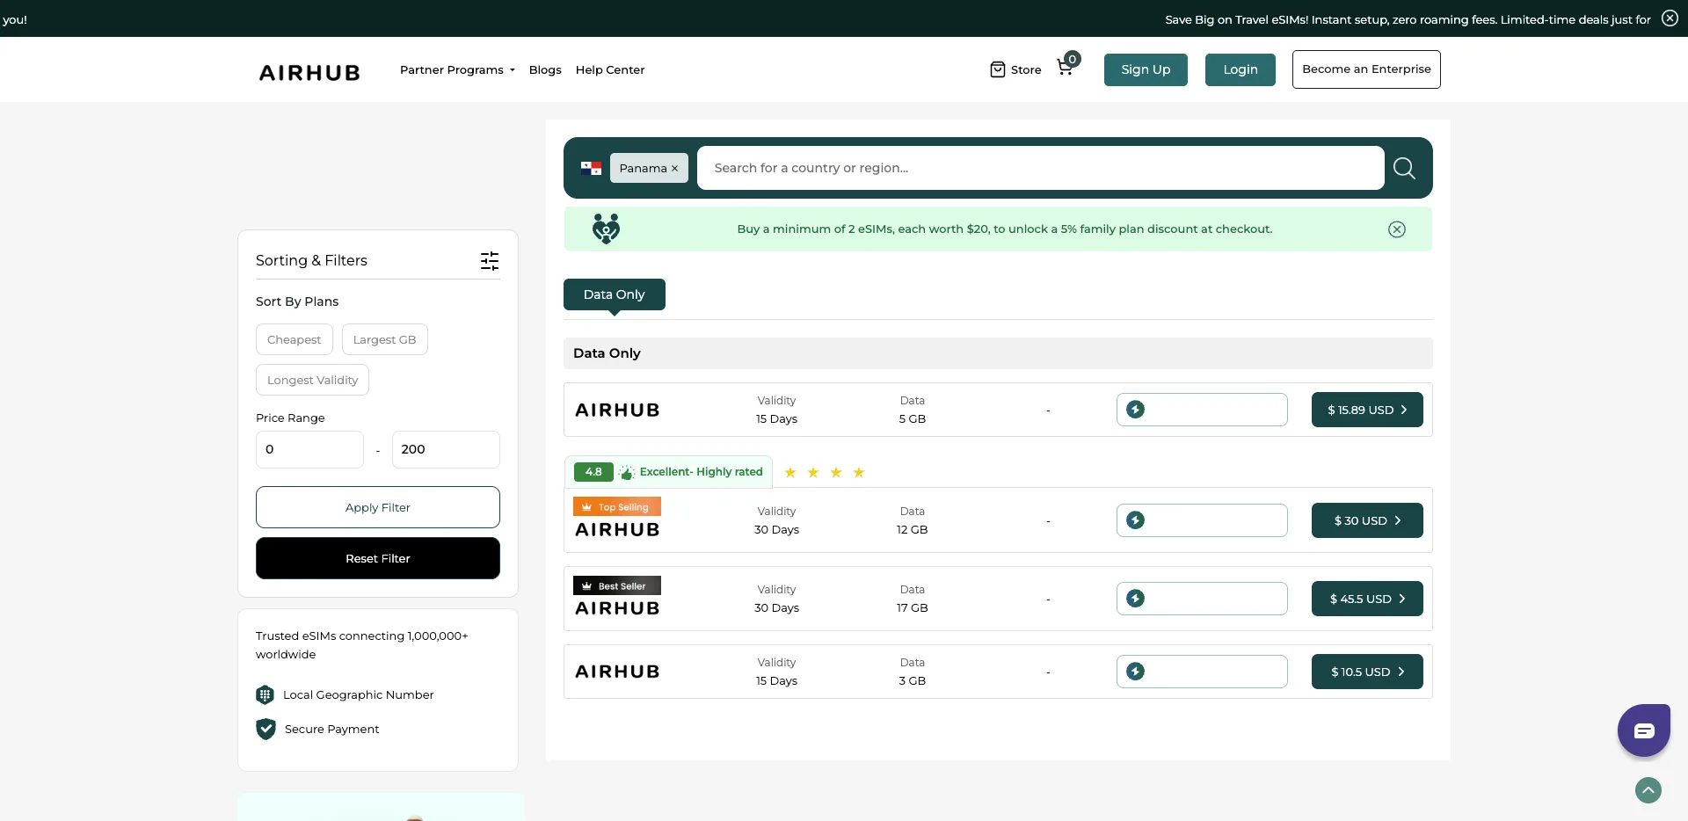Screen dimensions: 1688x821
Task: Click the AIRHUB logo in header
Action: pyautogui.click(x=309, y=73)
